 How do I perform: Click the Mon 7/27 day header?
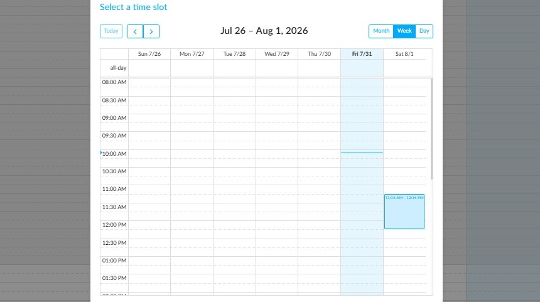tap(192, 54)
